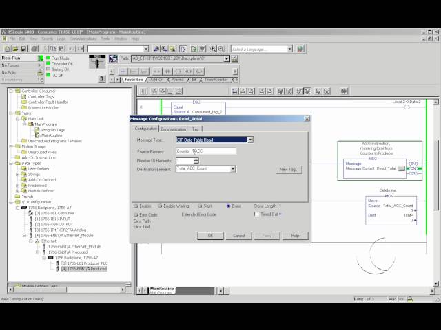Image resolution: width=441 pixels, height=330 pixels.
Task: Click the Rem Run controller status button
Action: 21,58
